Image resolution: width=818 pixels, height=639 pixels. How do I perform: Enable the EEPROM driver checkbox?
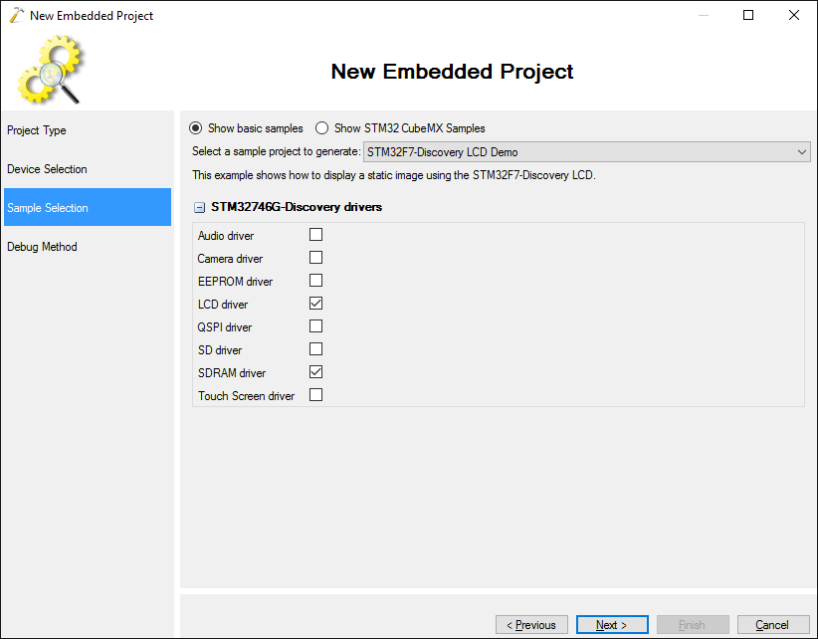coord(315,281)
